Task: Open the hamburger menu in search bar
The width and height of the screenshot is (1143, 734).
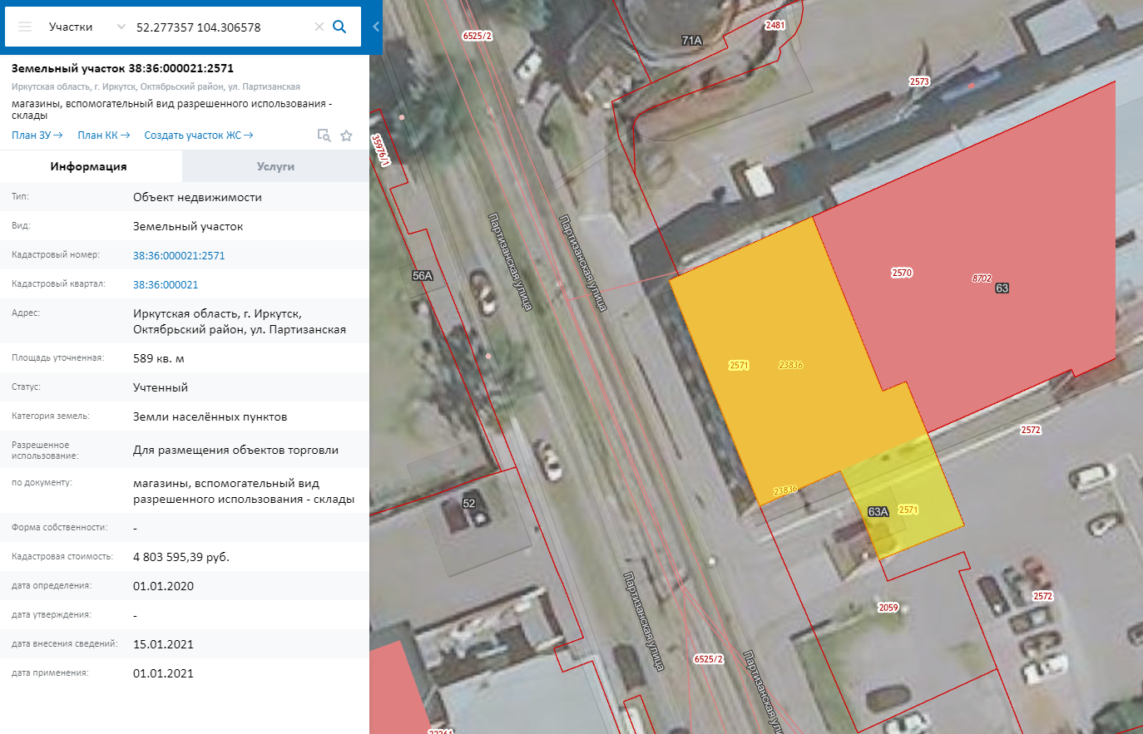Action: point(25,27)
